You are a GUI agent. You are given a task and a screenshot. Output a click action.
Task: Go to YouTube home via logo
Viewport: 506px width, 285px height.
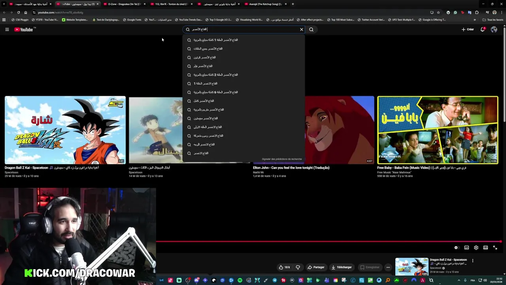[x=24, y=29]
